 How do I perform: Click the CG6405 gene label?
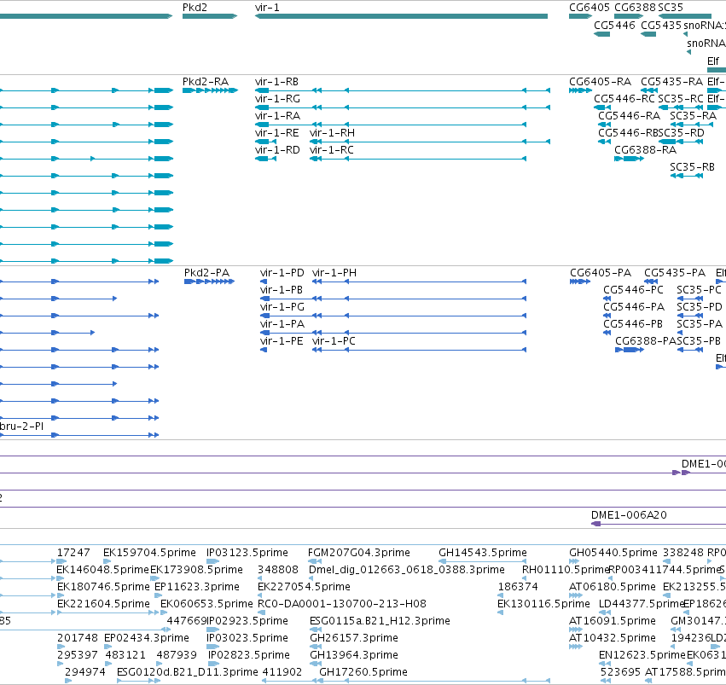590,8
